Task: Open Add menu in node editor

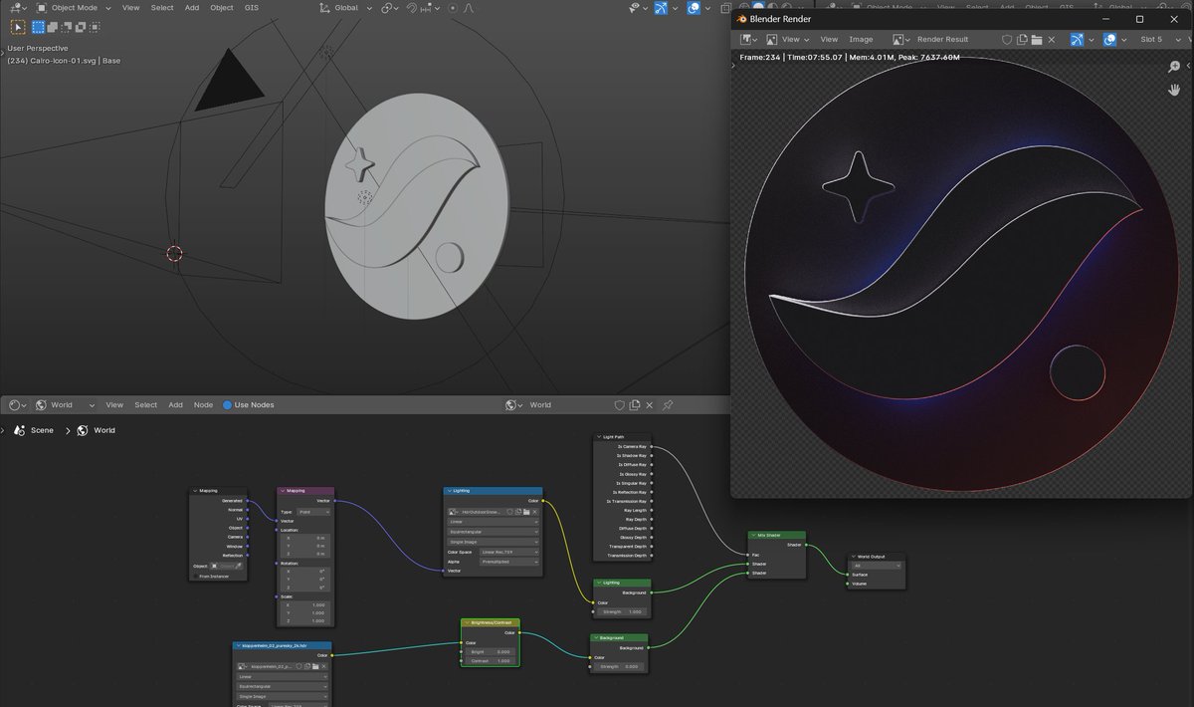Action: pos(175,405)
